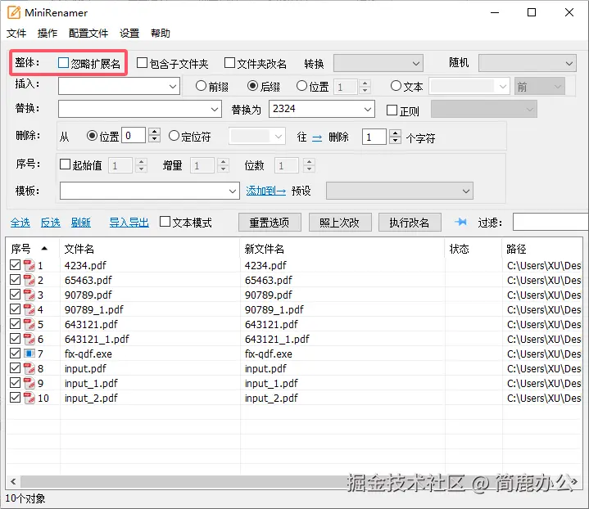Click the PDF icon of row 90789_1.pdf
Viewport: 589px width, 509px height.
click(29, 309)
